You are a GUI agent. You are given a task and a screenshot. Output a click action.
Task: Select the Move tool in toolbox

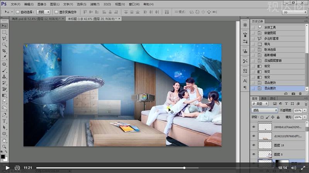4,26
